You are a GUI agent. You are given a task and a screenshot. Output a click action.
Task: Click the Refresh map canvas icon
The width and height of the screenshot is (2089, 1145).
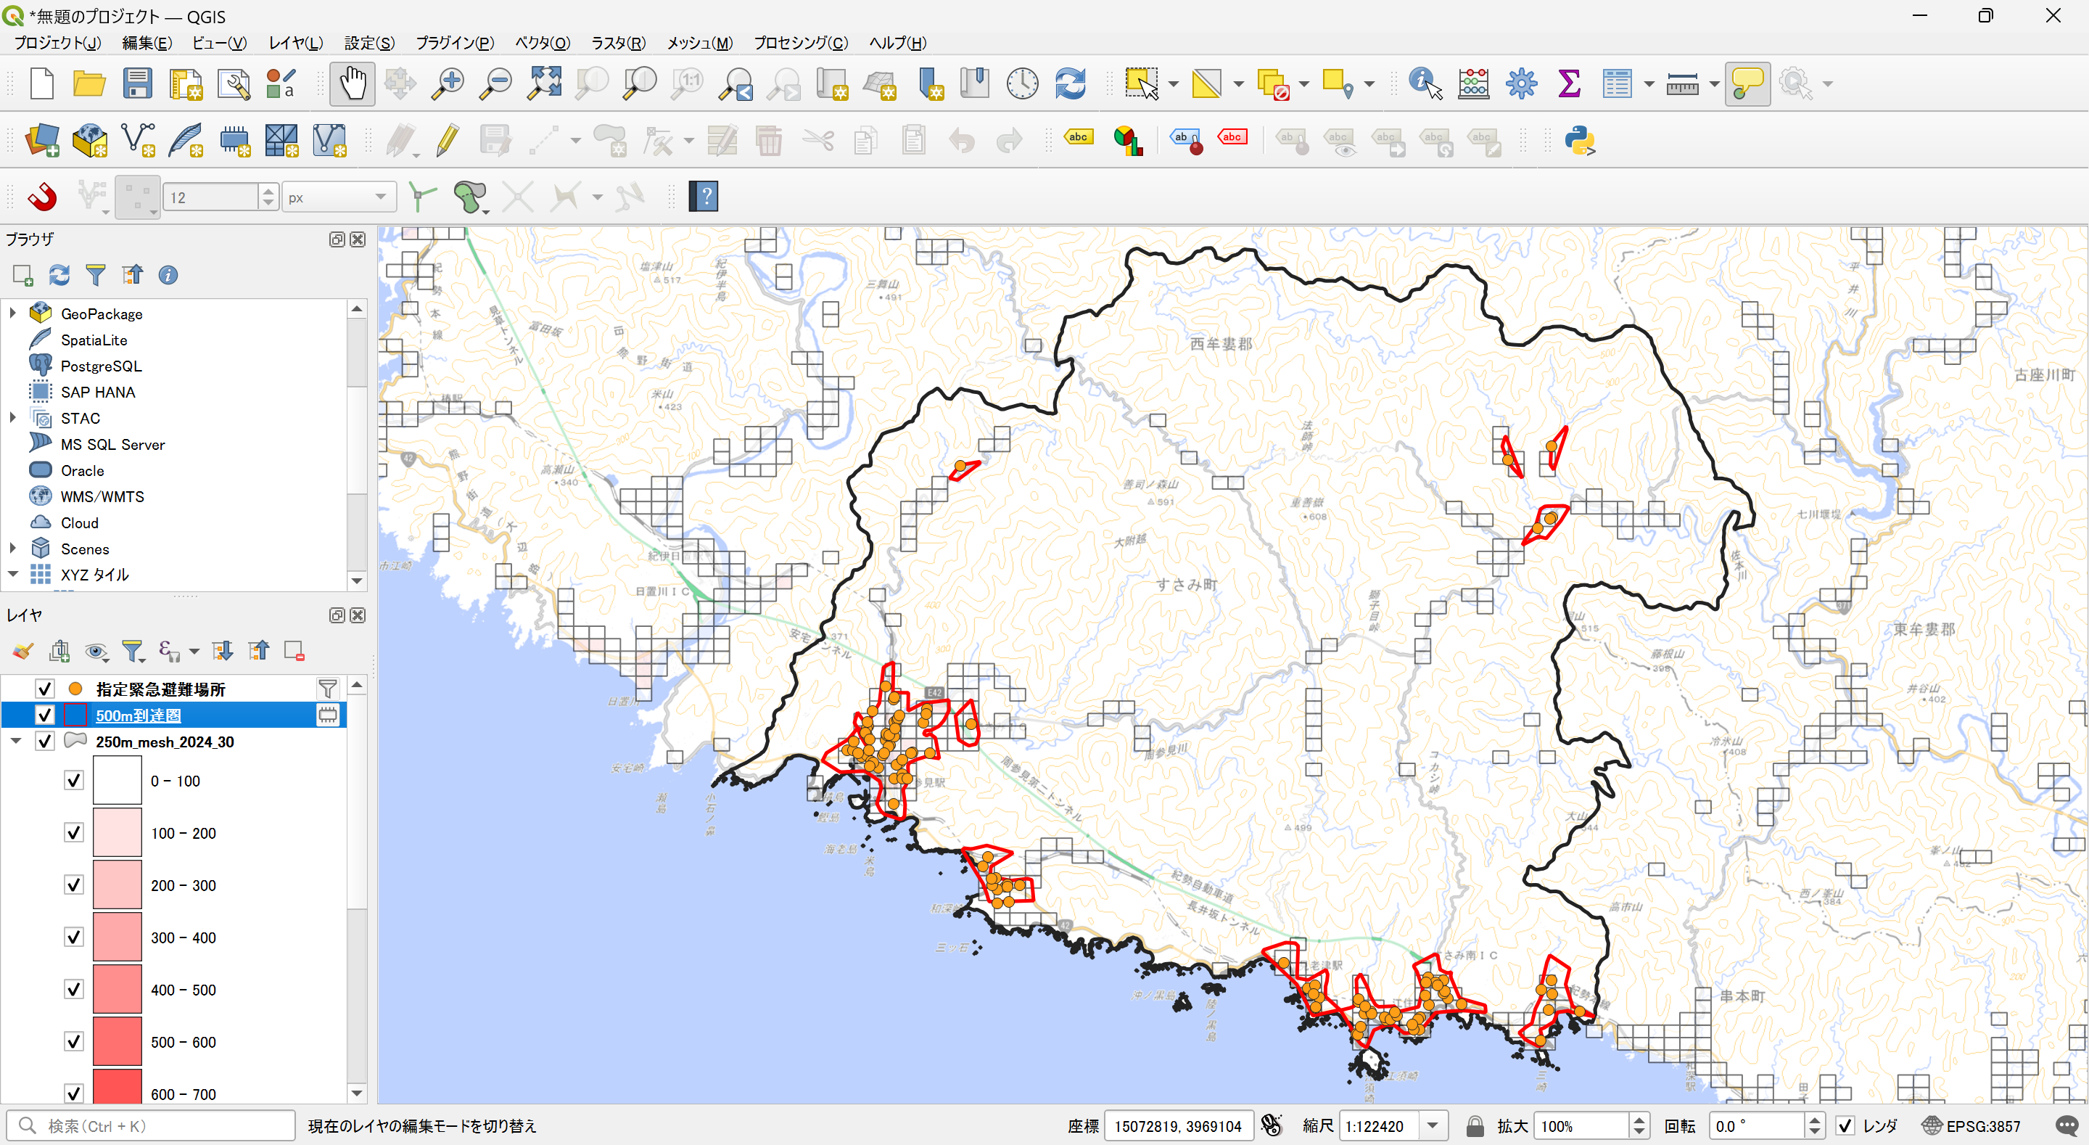(x=1070, y=83)
